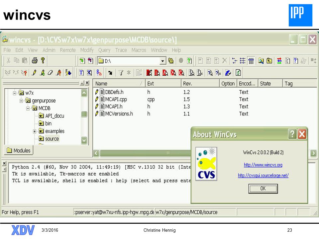319x239 pixels.
Task: Click the blue question mark document icon in top toolbar
Action: click(296, 60)
